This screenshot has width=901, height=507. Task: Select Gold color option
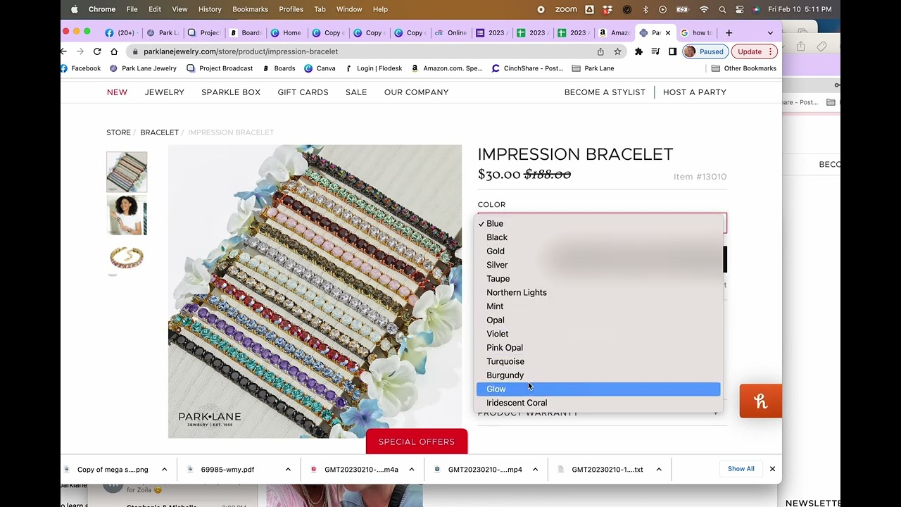pyautogui.click(x=598, y=251)
